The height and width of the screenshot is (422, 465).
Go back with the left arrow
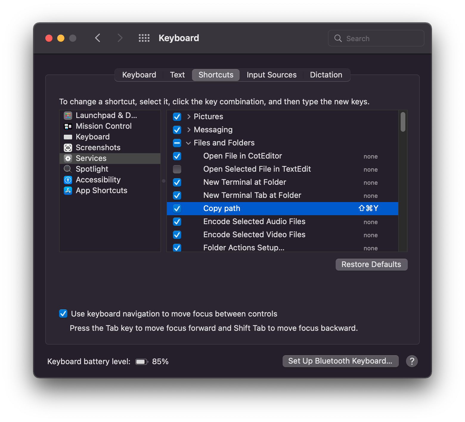click(97, 38)
